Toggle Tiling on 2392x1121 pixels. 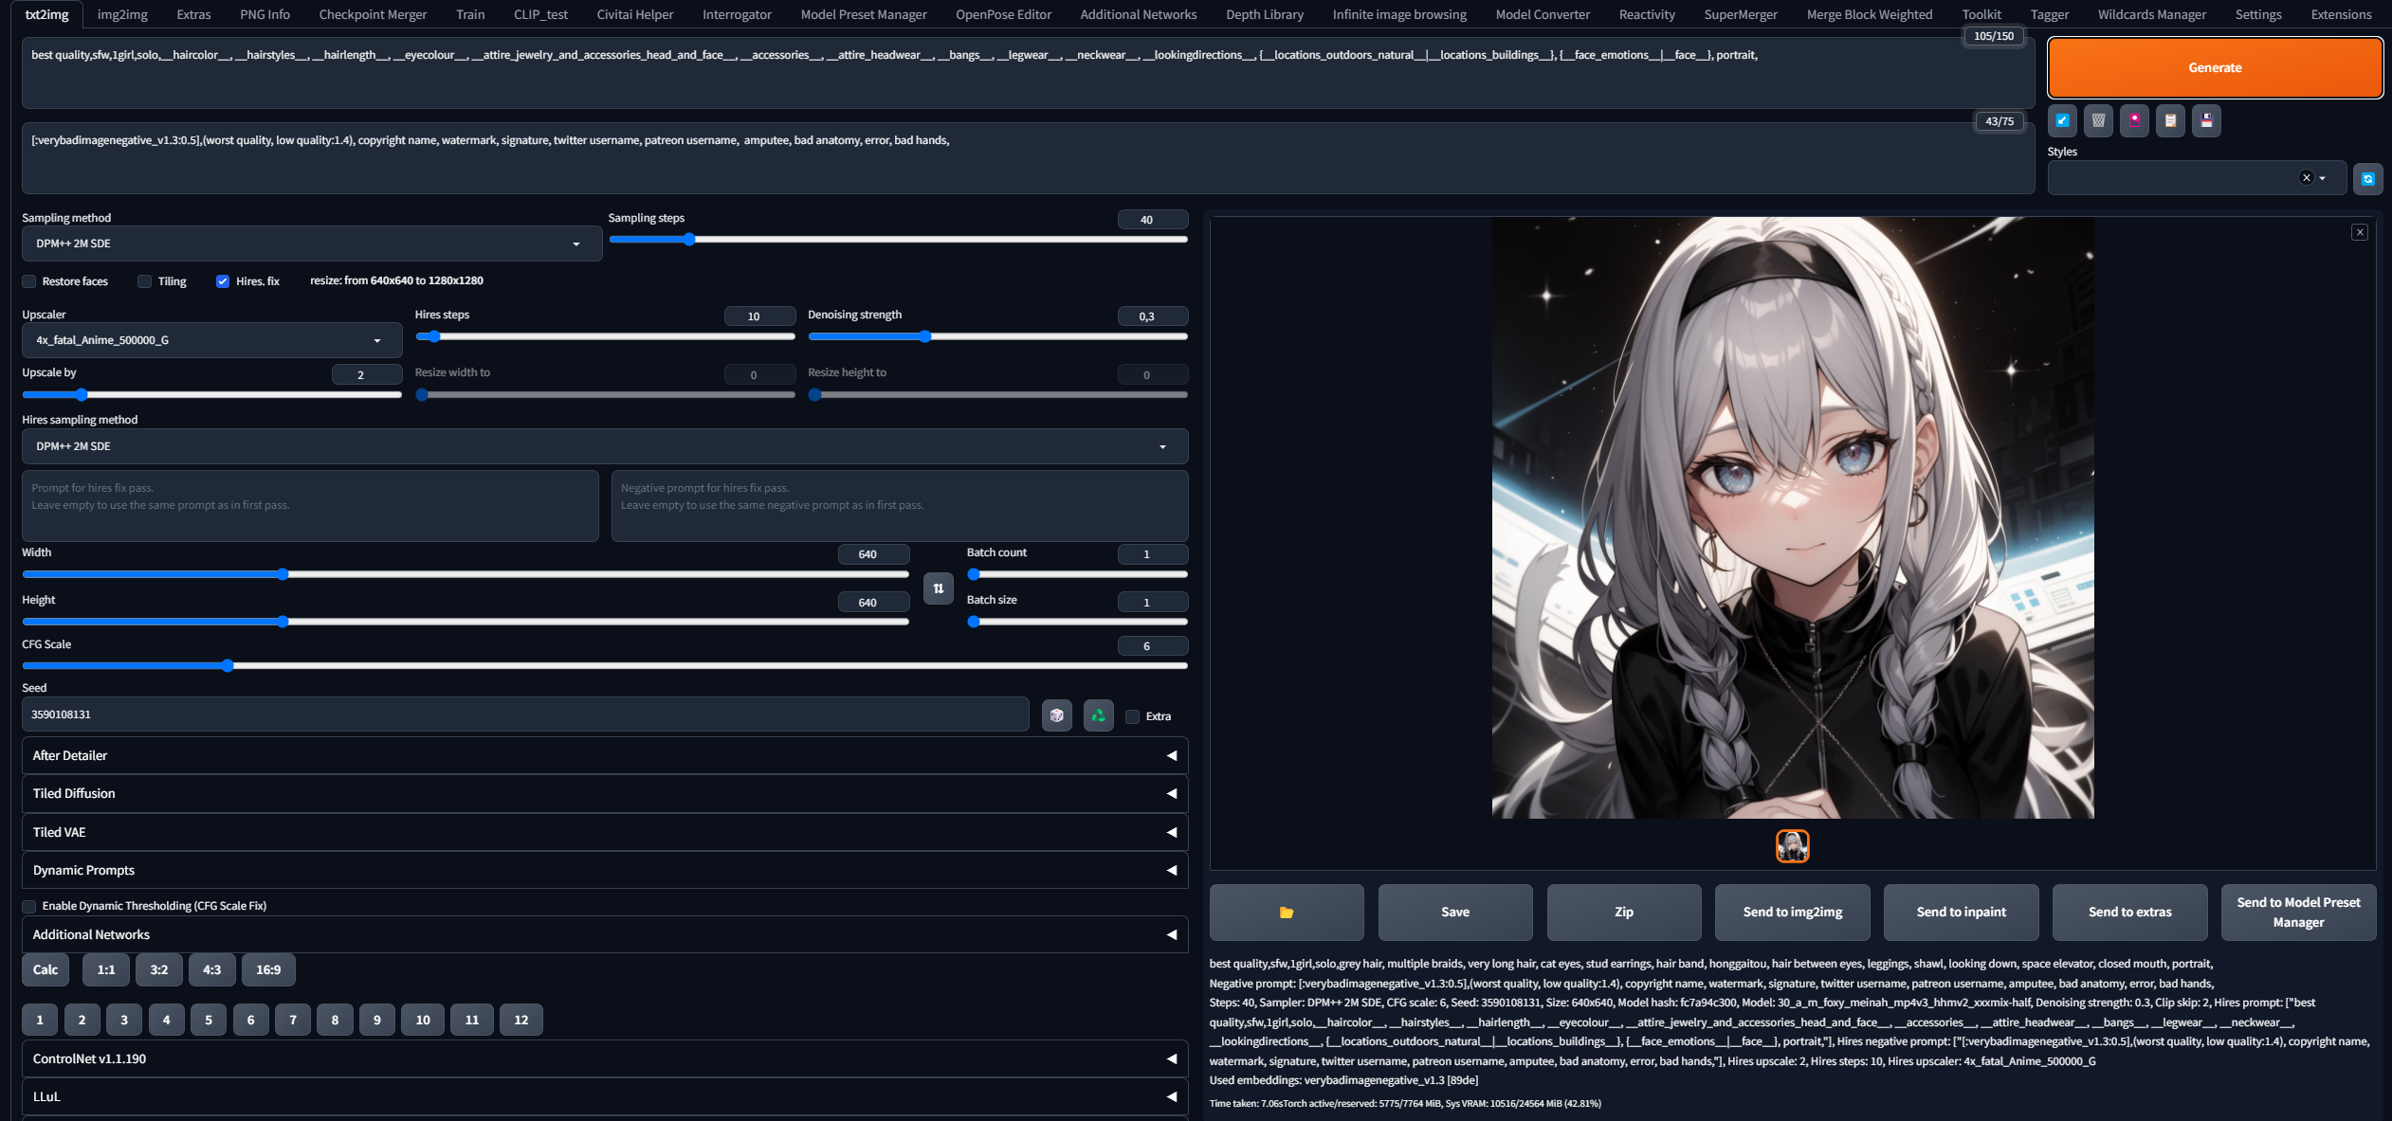[144, 281]
